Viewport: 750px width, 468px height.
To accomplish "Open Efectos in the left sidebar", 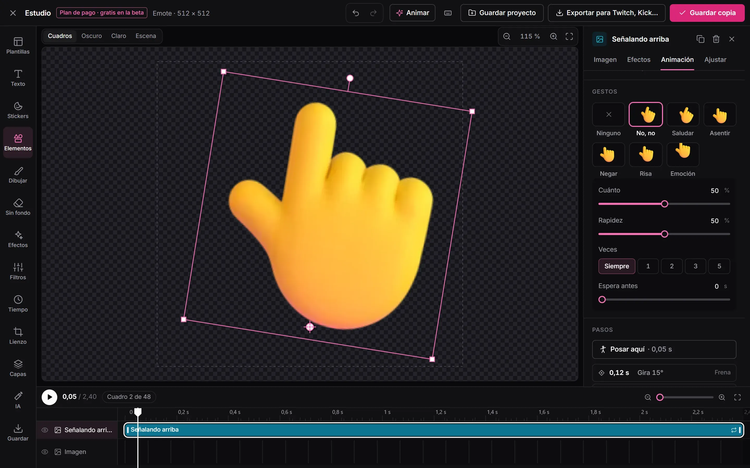I will [18, 239].
